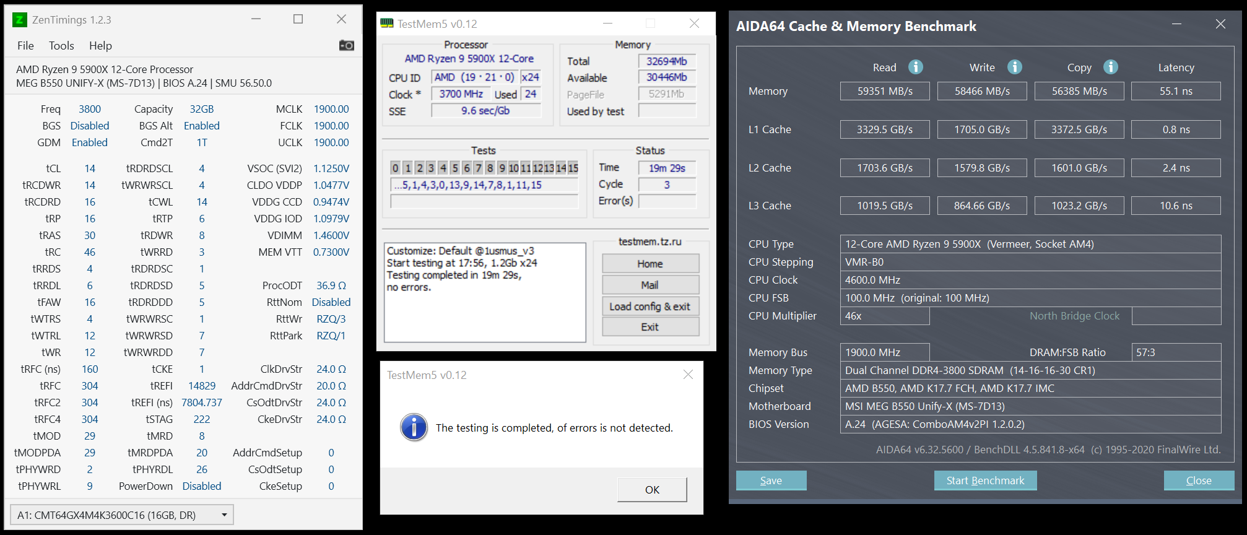Click the DRAM:FSB Ratio 57:3 field

(1176, 352)
